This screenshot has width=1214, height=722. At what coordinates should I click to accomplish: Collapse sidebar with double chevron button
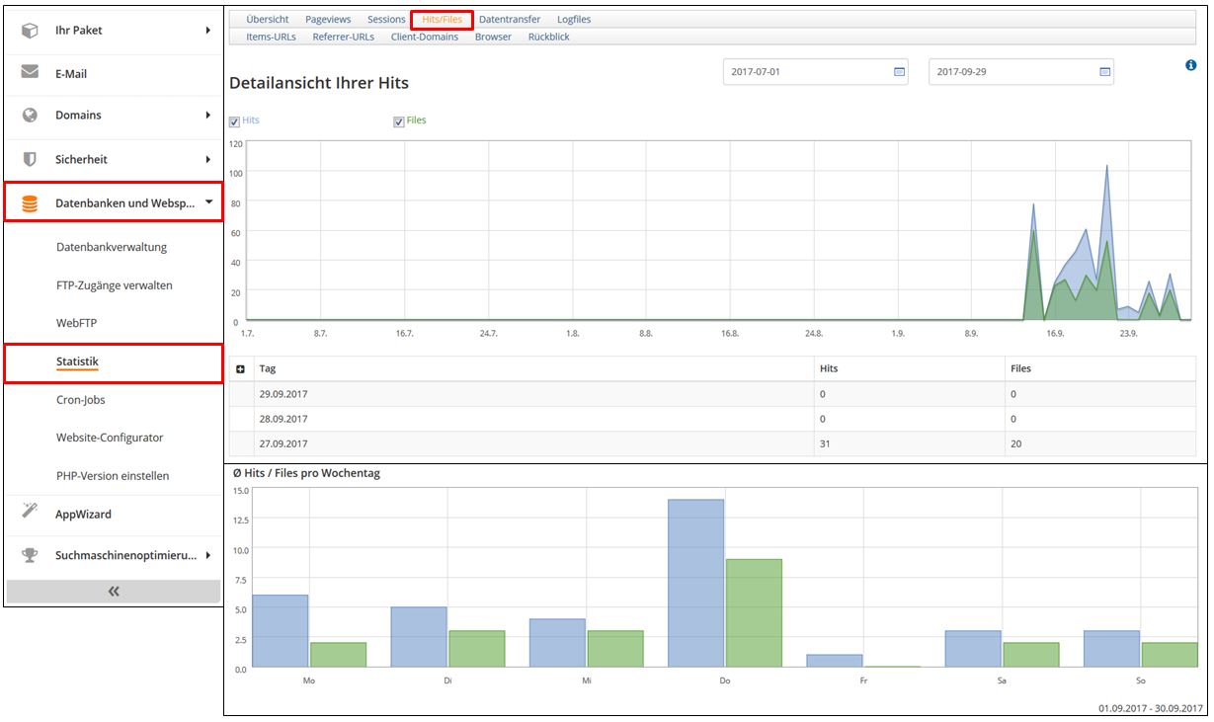(114, 591)
